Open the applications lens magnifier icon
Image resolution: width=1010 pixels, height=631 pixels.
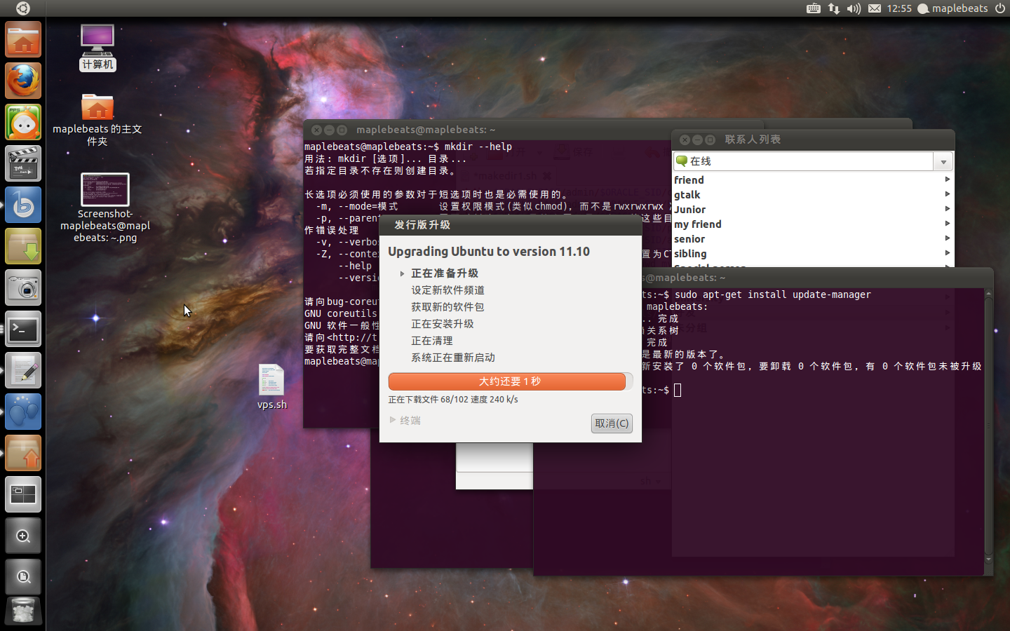coord(23,536)
